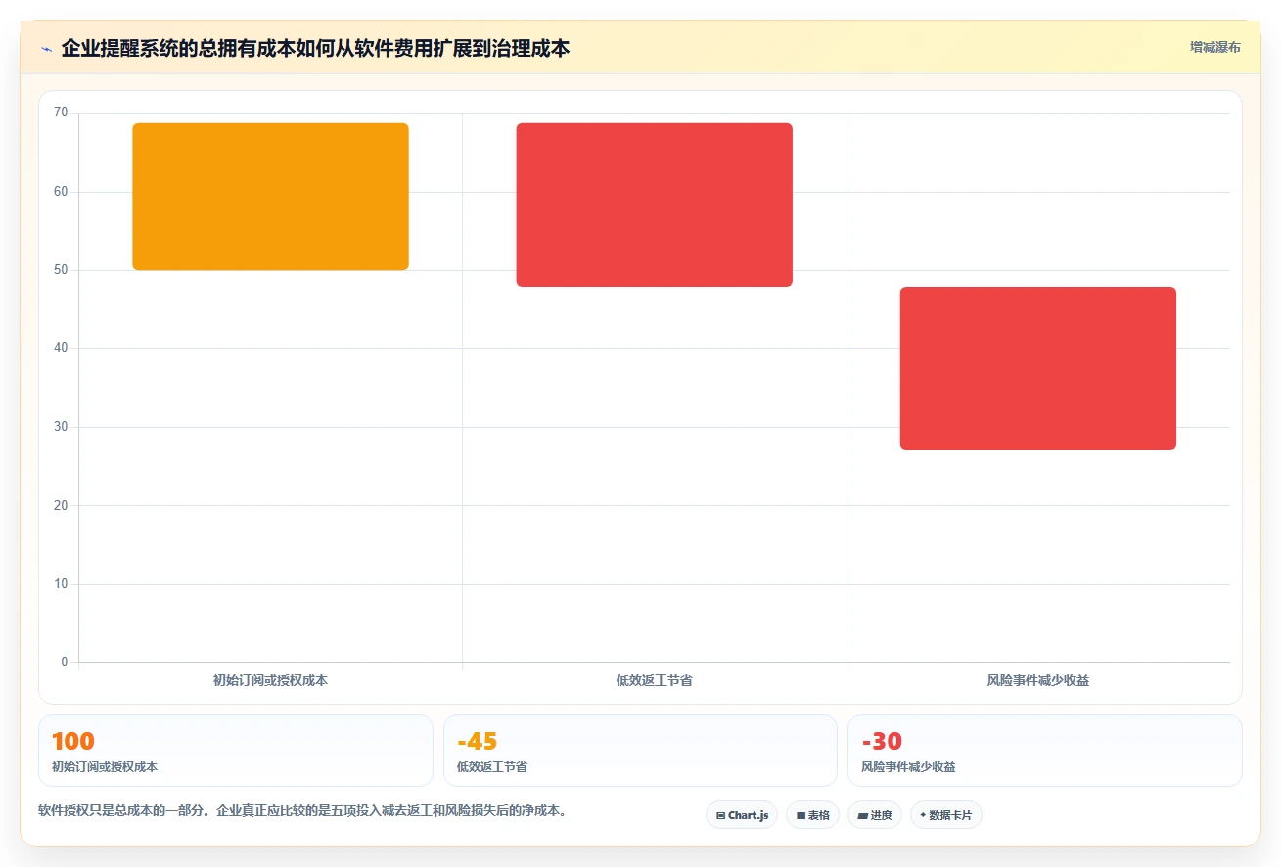This screenshot has width=1281, height=867.
Task: Click the lightning icon beside the title
Action: coord(47,48)
